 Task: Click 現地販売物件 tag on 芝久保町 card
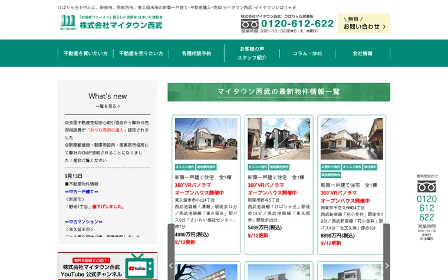[331, 175]
